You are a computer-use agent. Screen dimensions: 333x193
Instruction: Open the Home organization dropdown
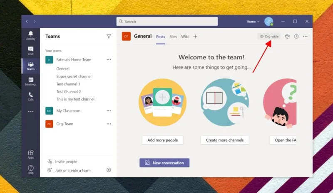click(x=253, y=22)
